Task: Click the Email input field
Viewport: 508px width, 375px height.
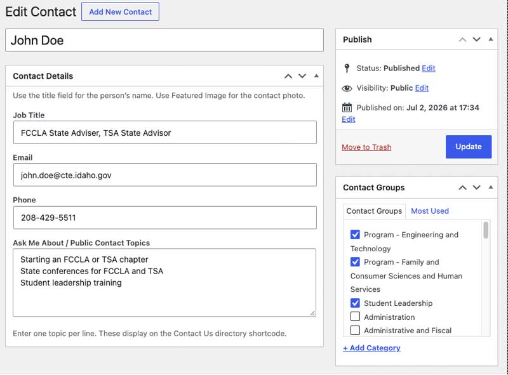Action: tap(165, 175)
